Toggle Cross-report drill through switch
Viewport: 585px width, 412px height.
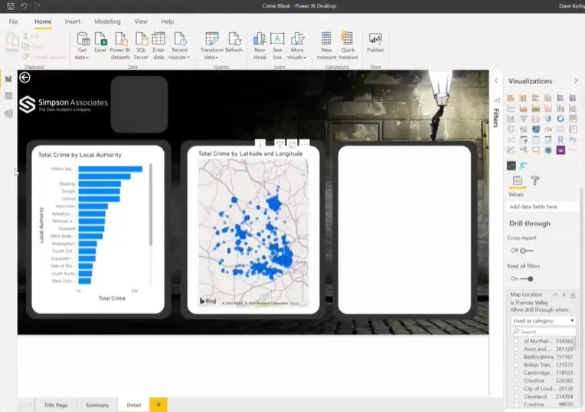[527, 251]
